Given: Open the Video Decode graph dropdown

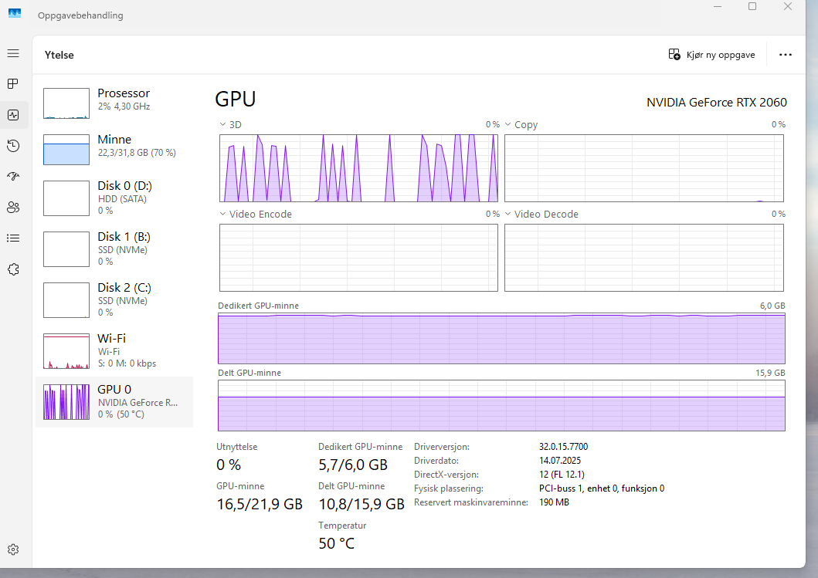Looking at the screenshot, I should (x=509, y=215).
